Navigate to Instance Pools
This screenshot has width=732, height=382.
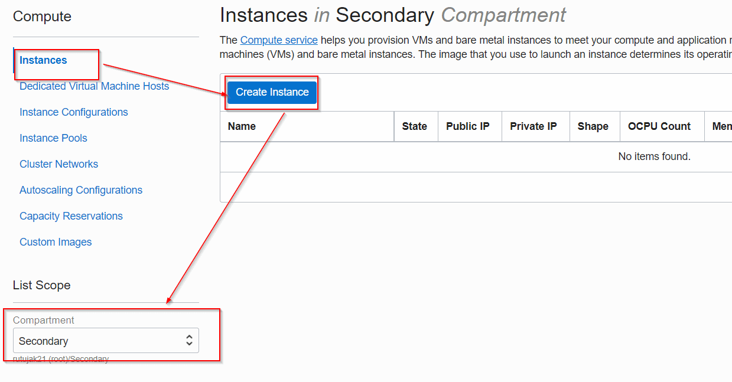(53, 138)
